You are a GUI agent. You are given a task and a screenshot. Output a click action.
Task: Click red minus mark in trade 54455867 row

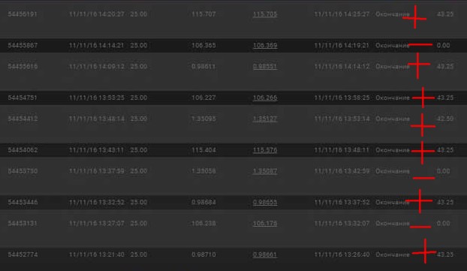tap(420, 45)
